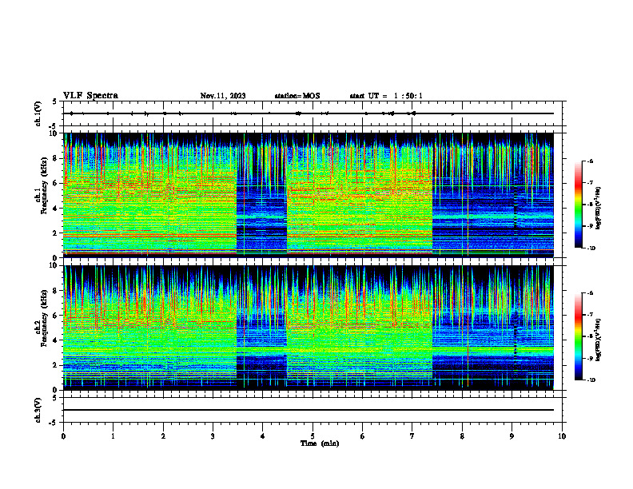Click the ch.2 spectrogram color scale bar
The image size is (633, 489).
pyautogui.click(x=578, y=336)
